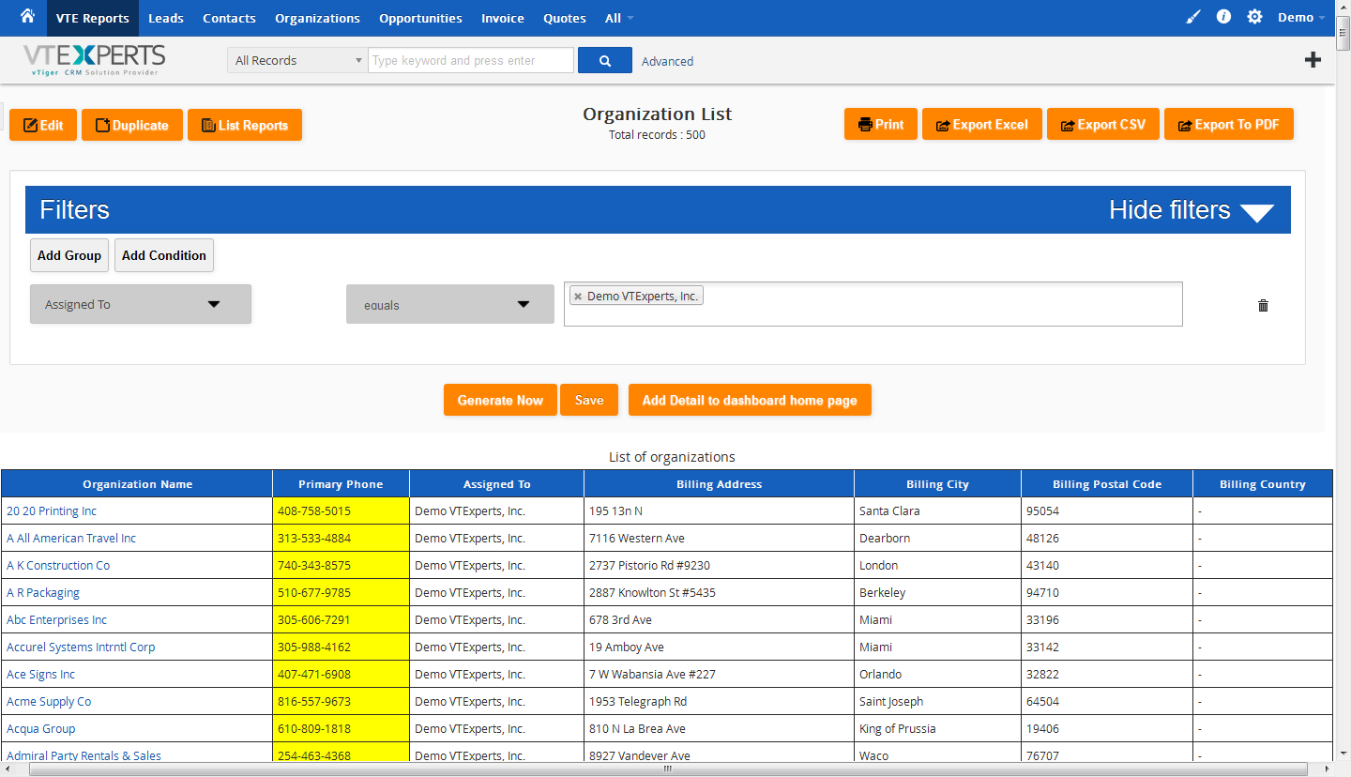Click Billing Postal Code column header
The image size is (1351, 777).
pos(1107,484)
